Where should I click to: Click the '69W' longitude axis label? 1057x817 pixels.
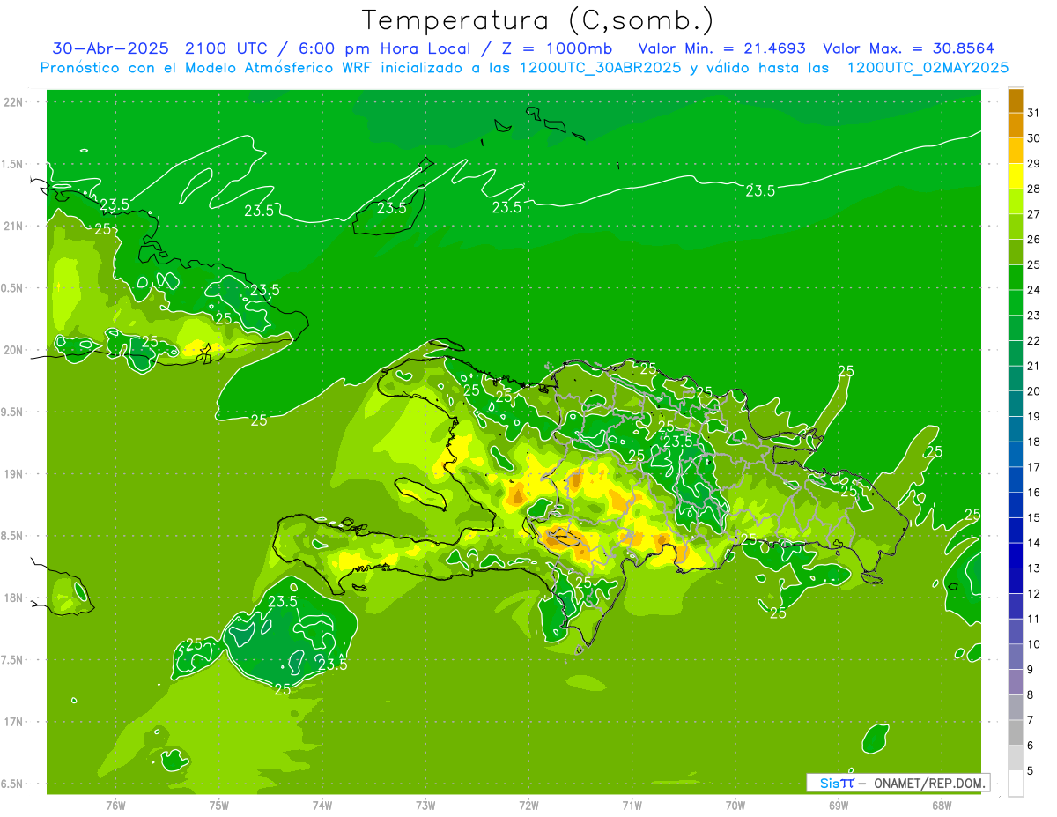click(x=838, y=805)
